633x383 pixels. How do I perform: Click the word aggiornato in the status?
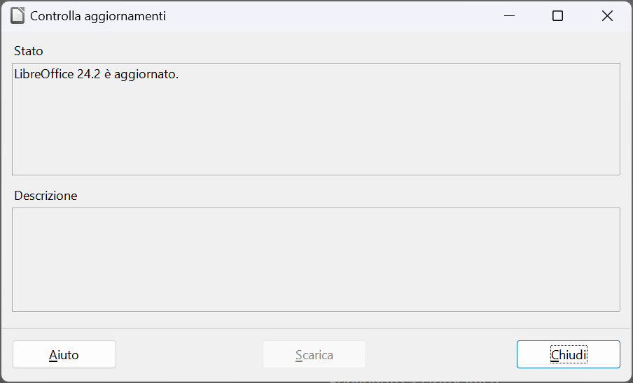(x=145, y=75)
